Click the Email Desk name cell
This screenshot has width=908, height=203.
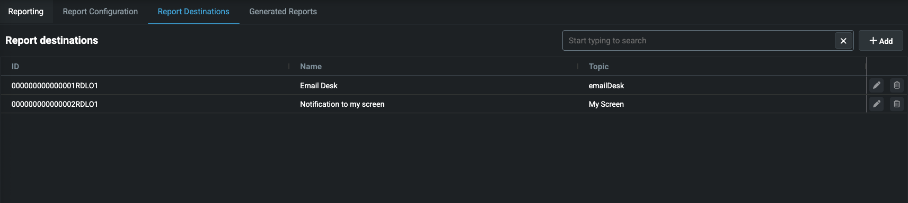coord(319,86)
